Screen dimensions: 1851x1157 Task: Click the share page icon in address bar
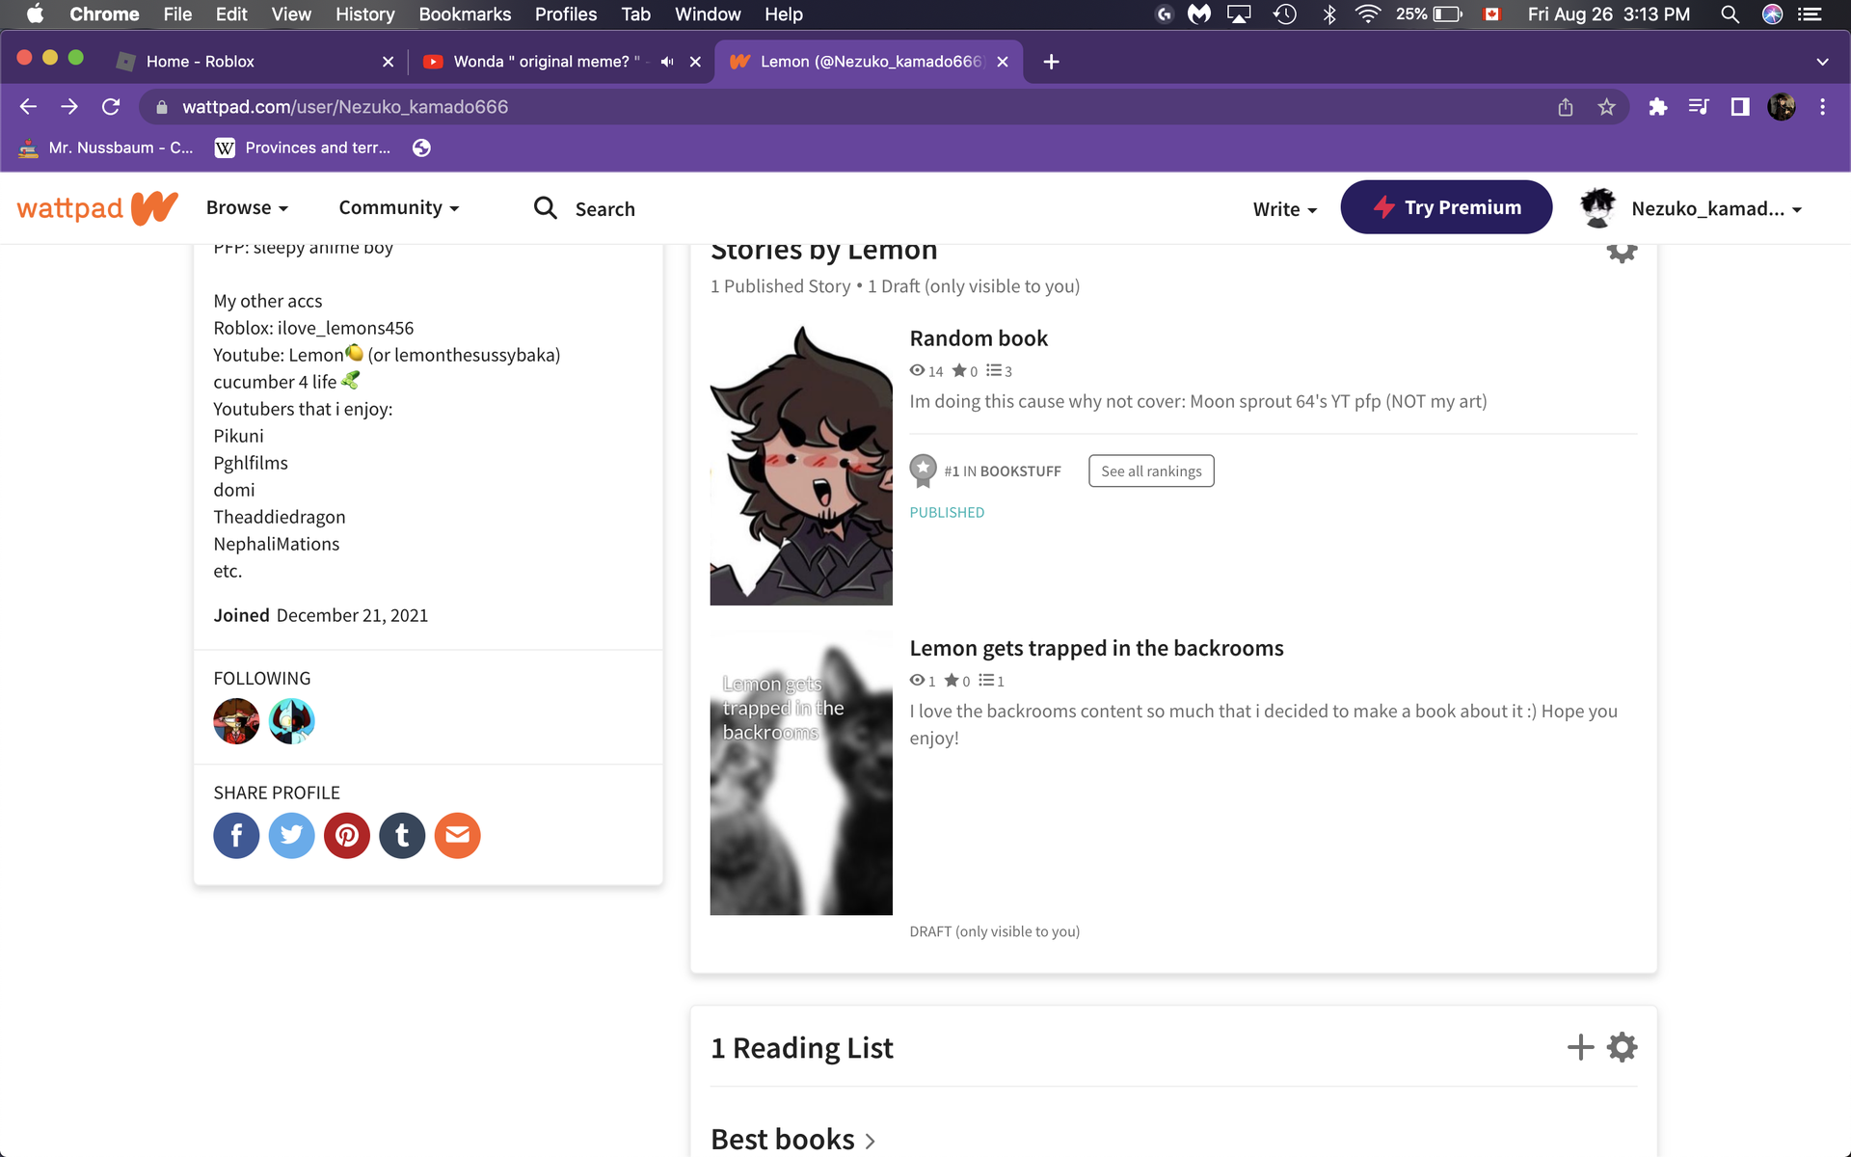[1566, 107]
